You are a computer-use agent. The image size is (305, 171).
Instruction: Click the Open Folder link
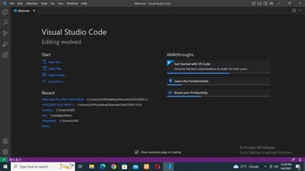tap(57, 75)
